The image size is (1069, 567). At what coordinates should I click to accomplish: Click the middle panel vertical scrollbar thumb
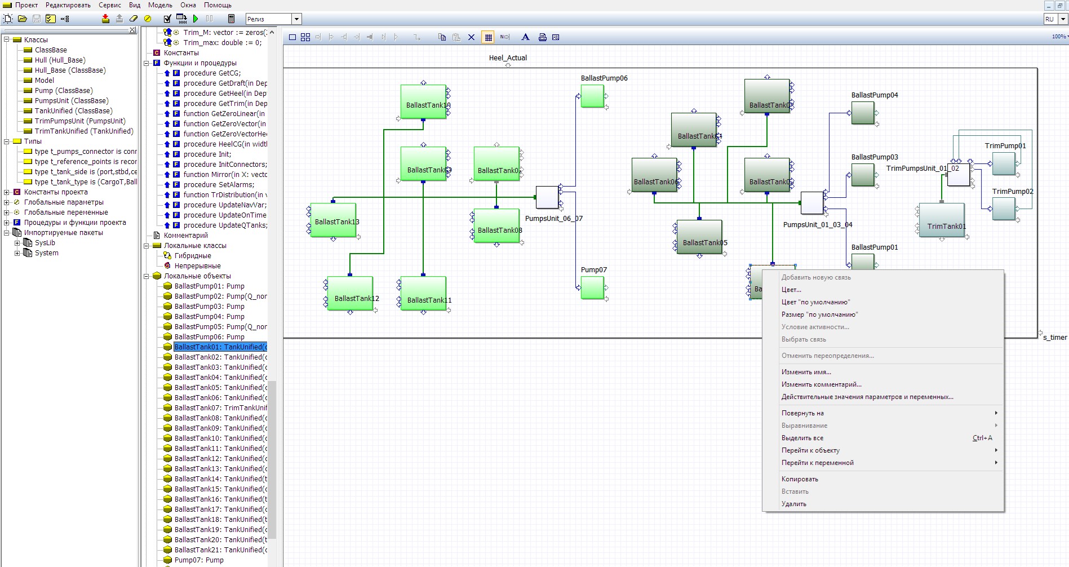click(x=272, y=459)
